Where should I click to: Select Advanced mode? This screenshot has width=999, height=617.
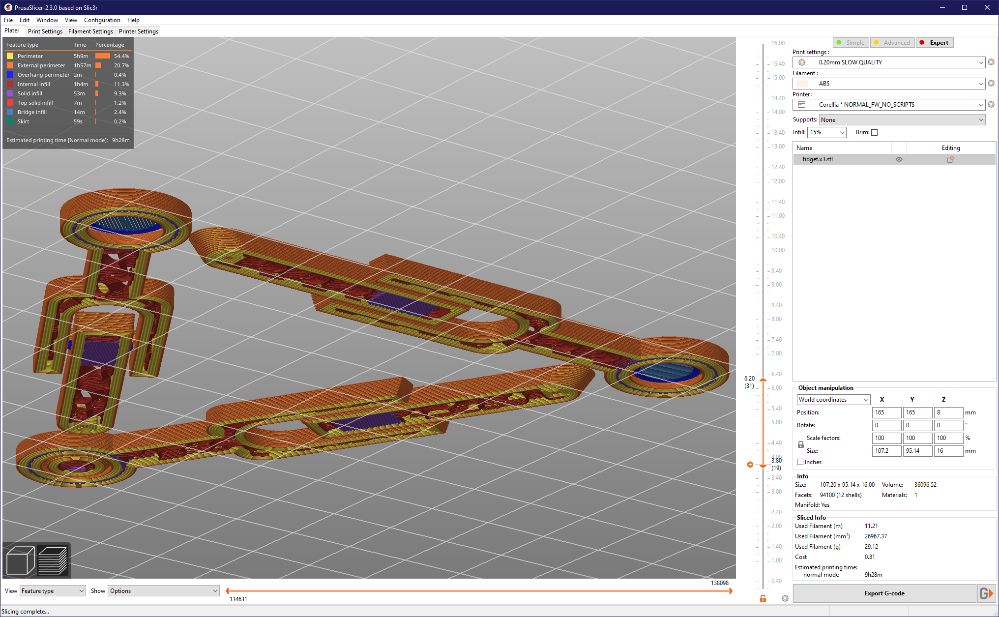click(893, 43)
